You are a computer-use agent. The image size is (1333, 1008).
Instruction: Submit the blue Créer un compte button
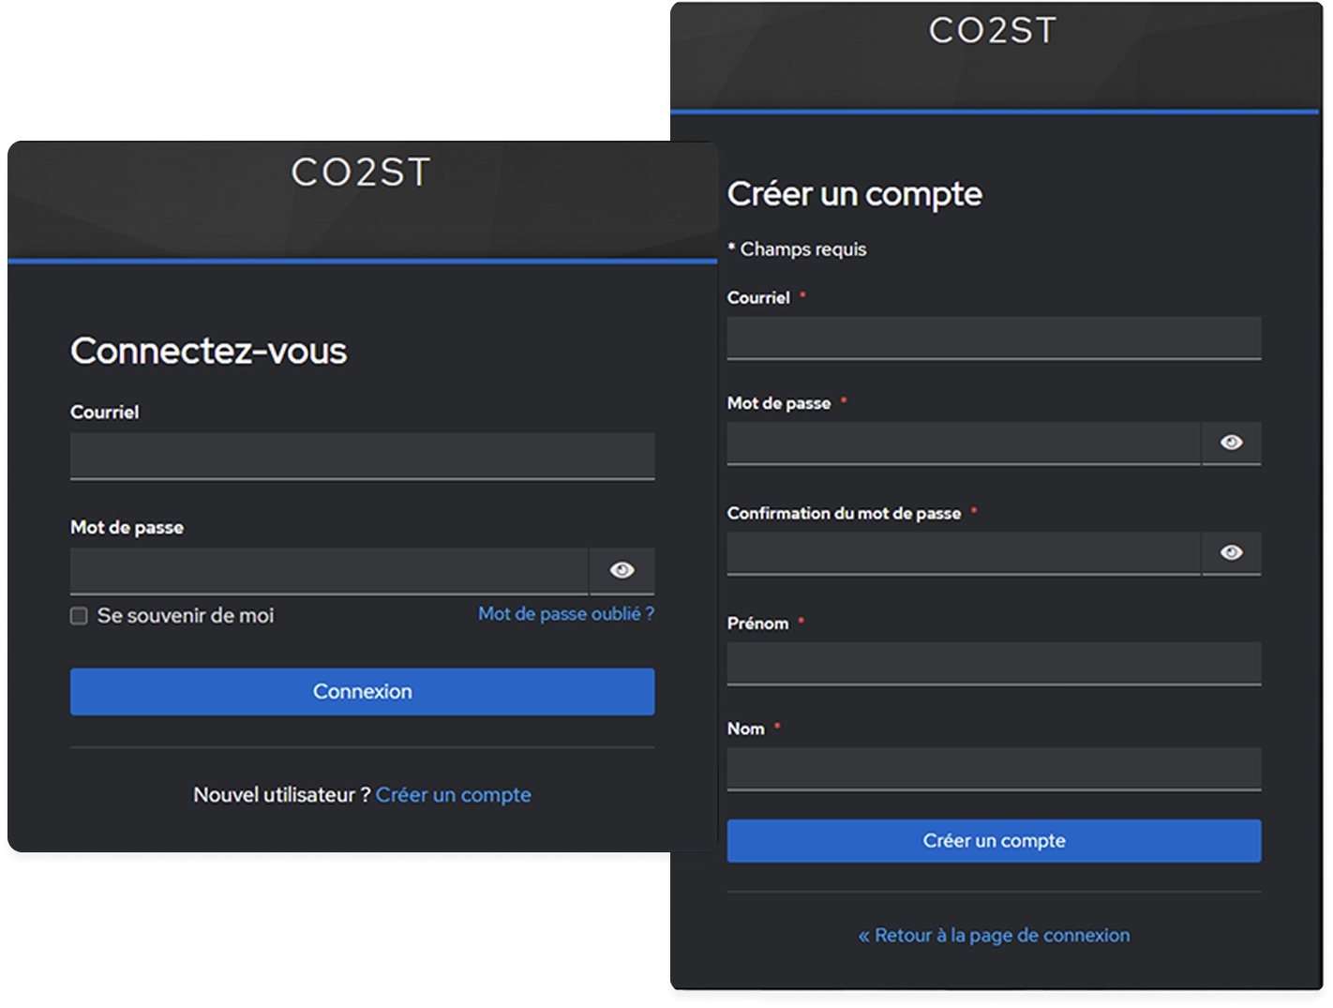(x=994, y=841)
